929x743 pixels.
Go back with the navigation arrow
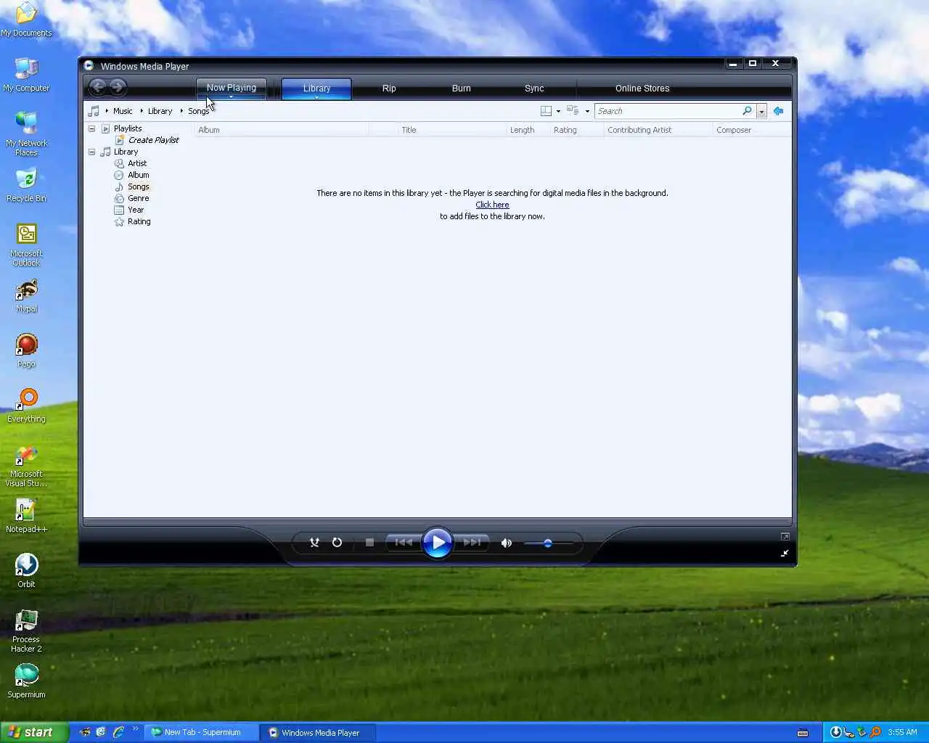click(x=98, y=88)
